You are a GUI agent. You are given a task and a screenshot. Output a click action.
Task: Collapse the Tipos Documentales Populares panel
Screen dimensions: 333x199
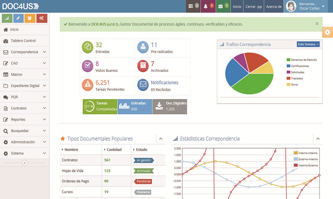tap(161, 139)
